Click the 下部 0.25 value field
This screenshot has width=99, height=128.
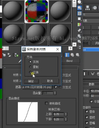59,119
